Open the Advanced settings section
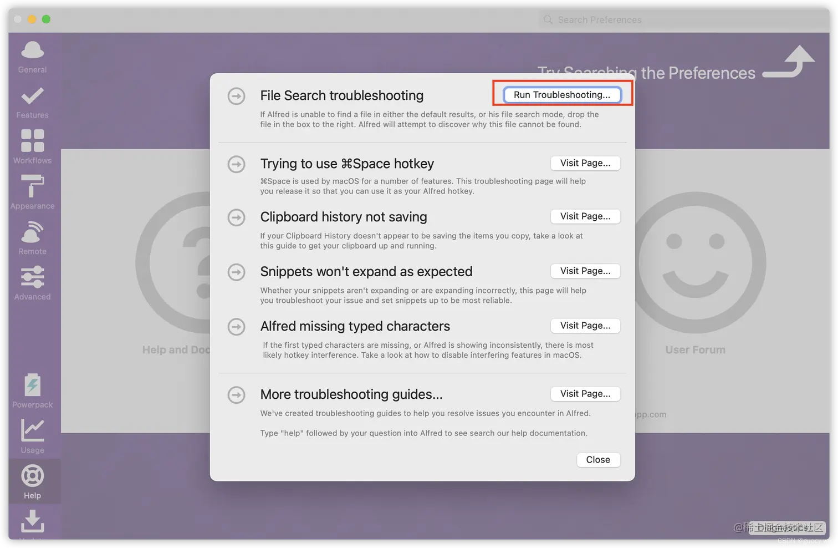838x548 pixels. tap(32, 283)
